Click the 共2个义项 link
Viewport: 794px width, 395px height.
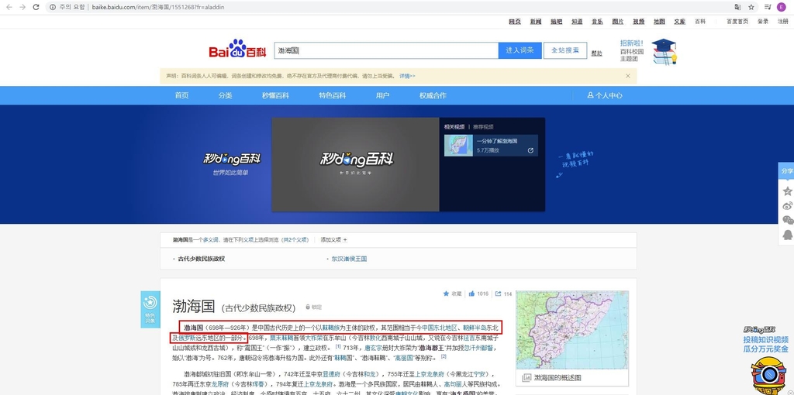coord(295,240)
